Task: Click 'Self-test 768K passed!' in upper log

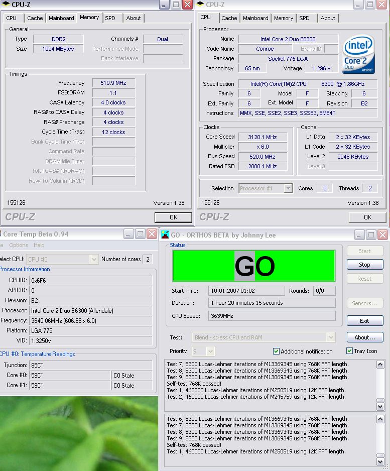Action: (x=194, y=384)
